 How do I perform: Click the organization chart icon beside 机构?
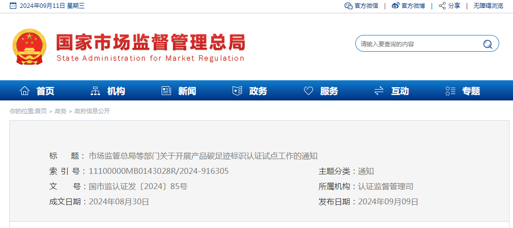(x=95, y=91)
